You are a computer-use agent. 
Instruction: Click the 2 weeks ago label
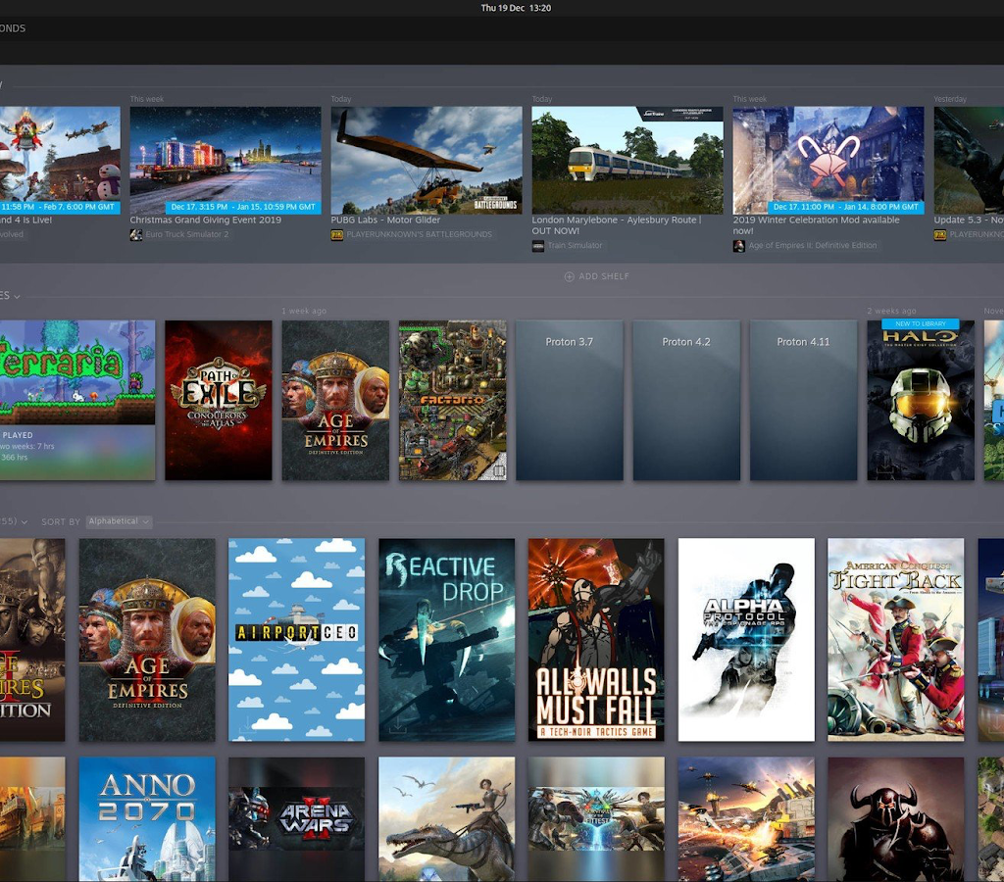(x=891, y=311)
